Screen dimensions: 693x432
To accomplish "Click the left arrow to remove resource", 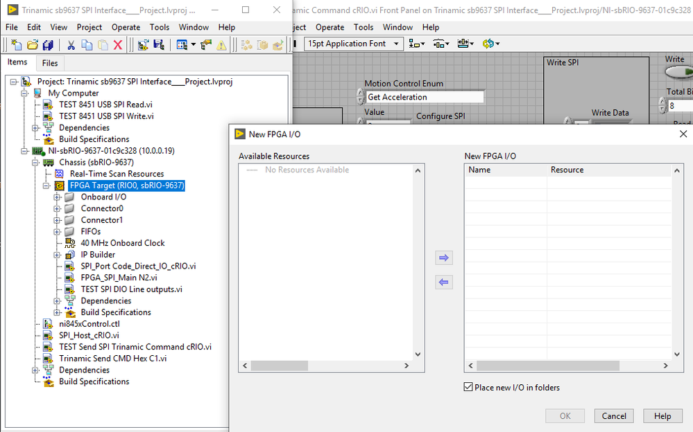I will click(444, 282).
